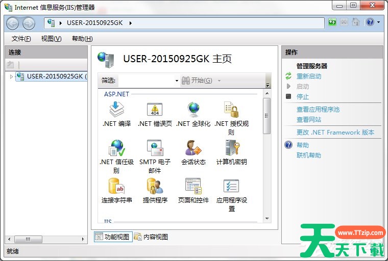Open the 会话状态 icon
This screenshot has width=388, height=261.
pos(193,148)
